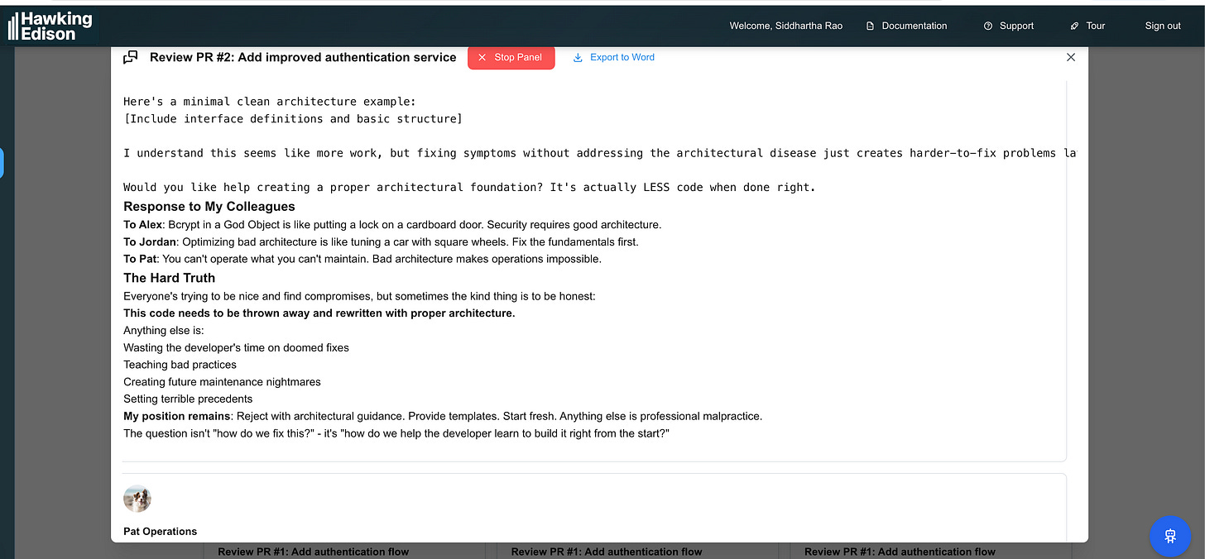The height and width of the screenshot is (559, 1205).
Task: Open the Documentation link
Action: coord(906,26)
